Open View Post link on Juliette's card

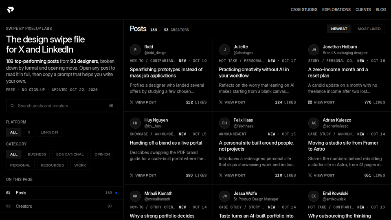coord(233,102)
